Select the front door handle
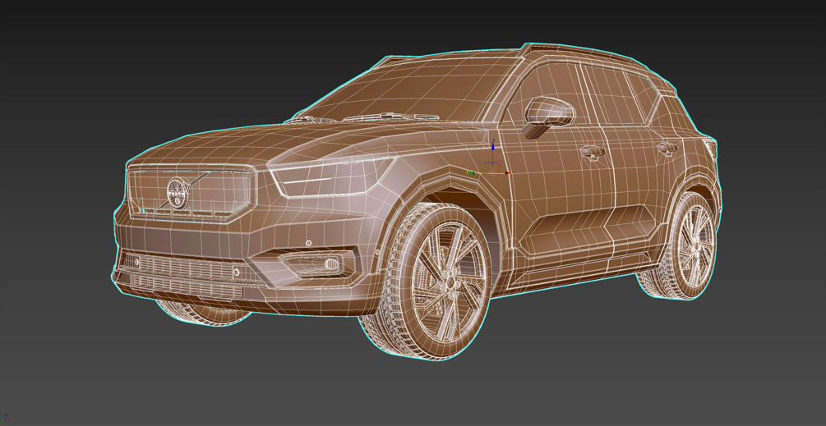The image size is (826, 426). (593, 152)
